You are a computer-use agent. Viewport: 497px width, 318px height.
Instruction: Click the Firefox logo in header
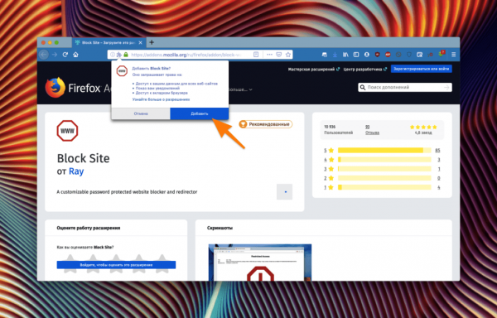pyautogui.click(x=55, y=88)
